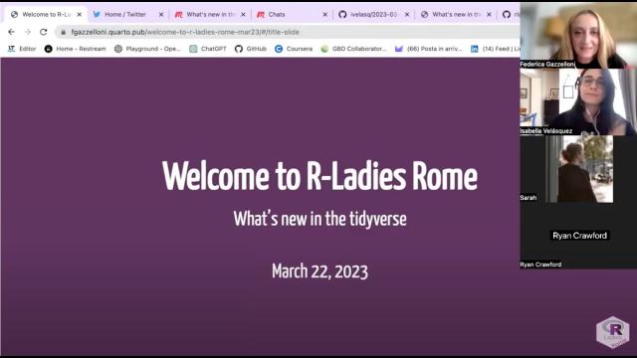The image size is (637, 358).
Task: Close the ivelasq/2023-03 tab
Action: (407, 14)
